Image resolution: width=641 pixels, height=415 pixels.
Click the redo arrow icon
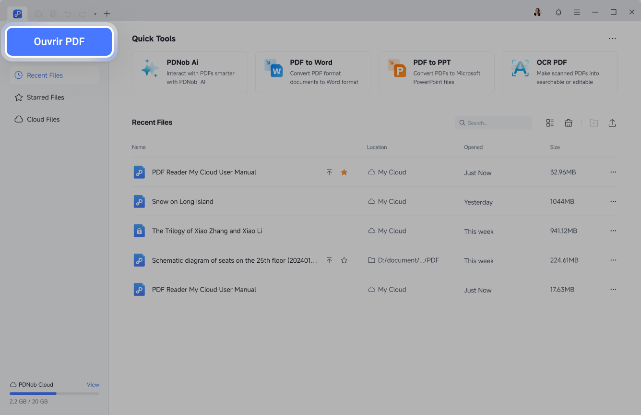(x=83, y=13)
